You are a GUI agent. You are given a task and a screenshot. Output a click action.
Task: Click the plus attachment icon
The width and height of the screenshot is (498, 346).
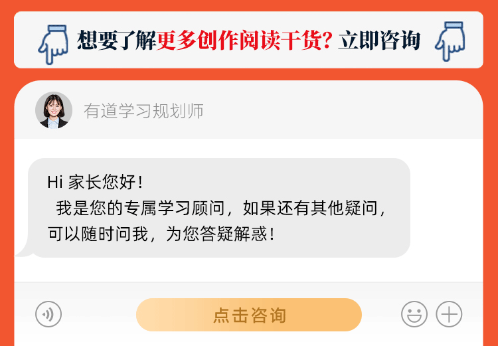(x=449, y=314)
